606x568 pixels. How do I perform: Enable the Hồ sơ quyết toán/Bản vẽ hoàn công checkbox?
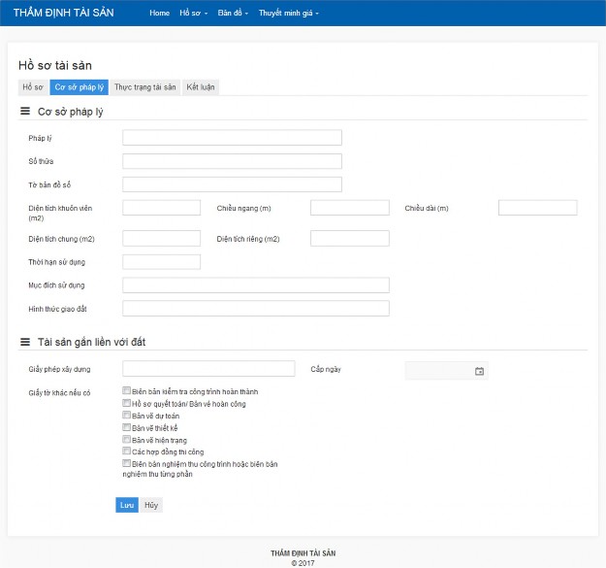click(127, 403)
